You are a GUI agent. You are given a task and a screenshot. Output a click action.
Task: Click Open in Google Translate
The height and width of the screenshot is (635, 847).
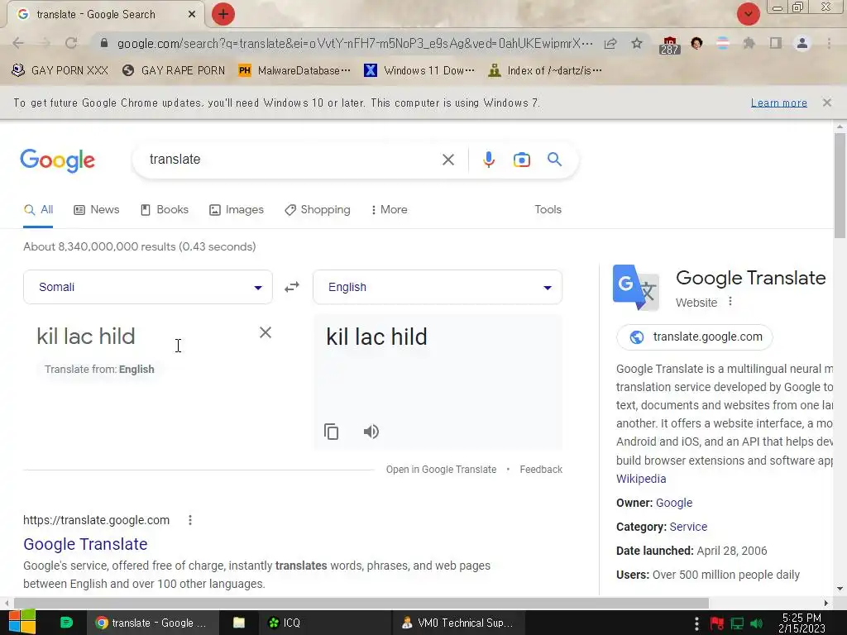[x=441, y=470]
